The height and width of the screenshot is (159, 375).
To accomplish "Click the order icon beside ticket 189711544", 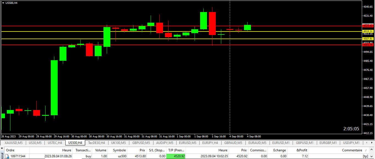I will [x=7, y=156].
